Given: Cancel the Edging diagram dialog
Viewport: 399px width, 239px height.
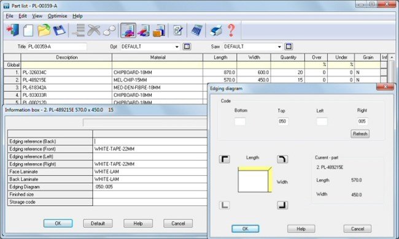Looking at the screenshot, I should pos(357,229).
